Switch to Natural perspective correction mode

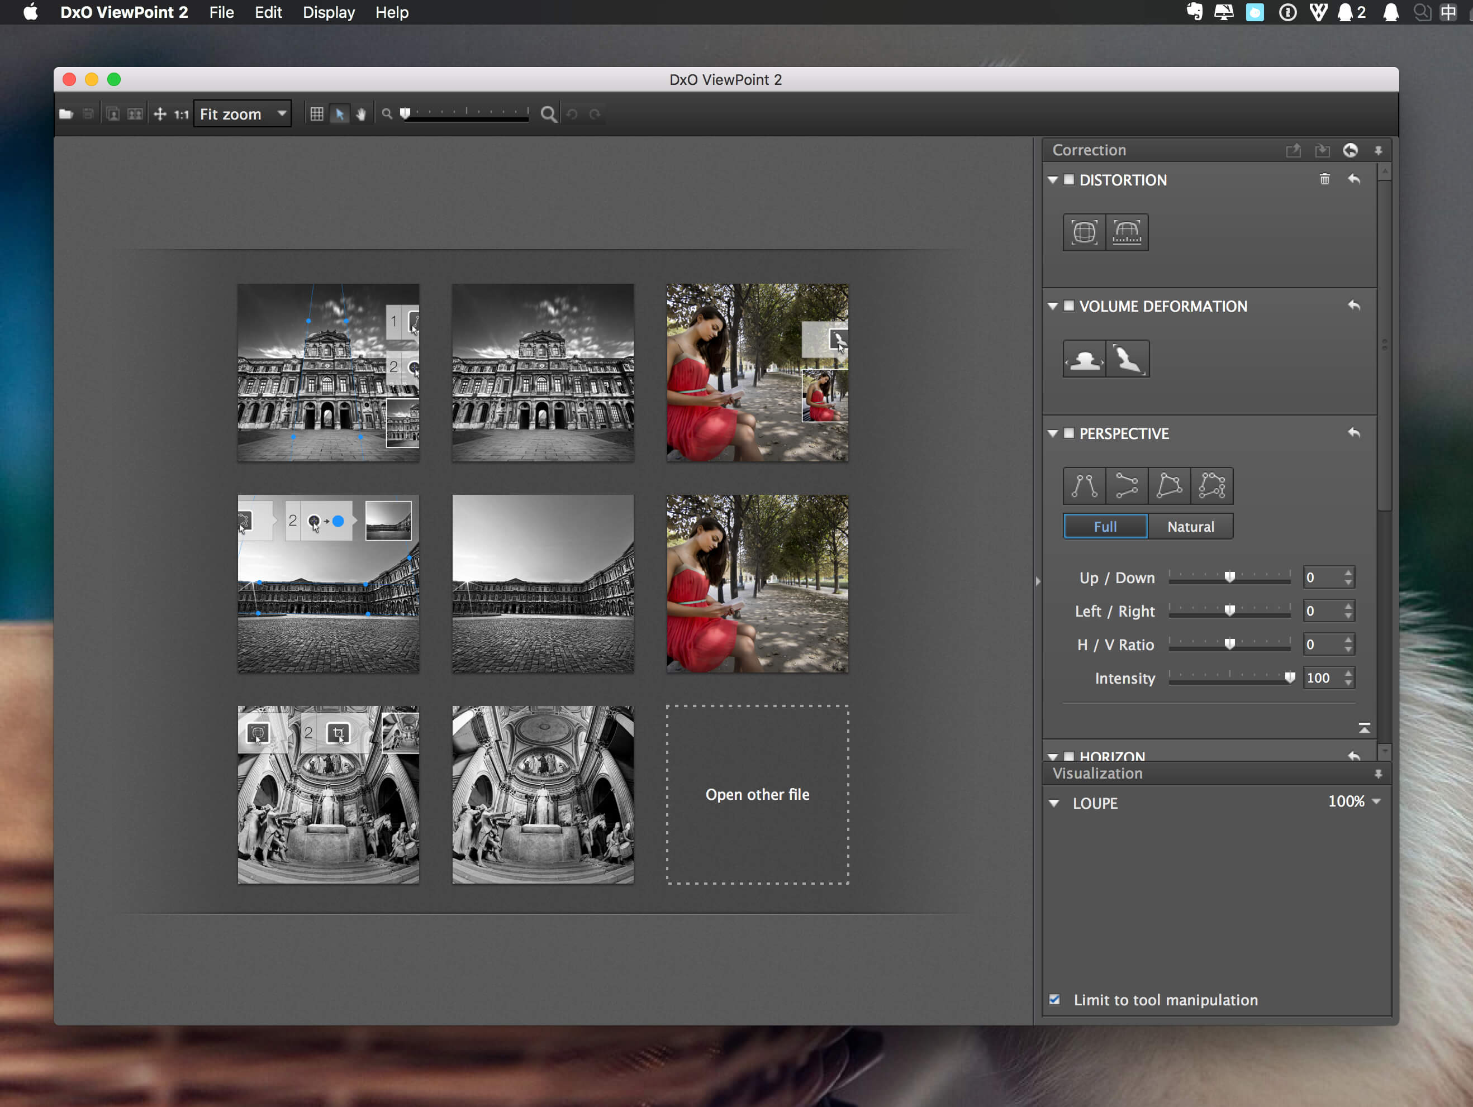click(1190, 527)
